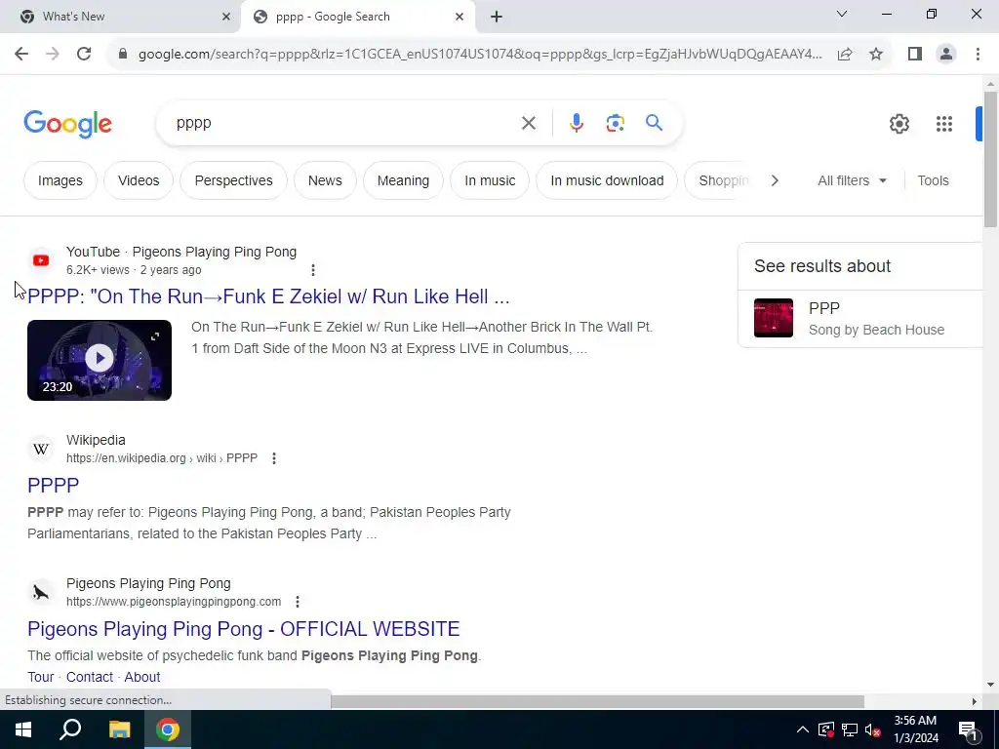The height and width of the screenshot is (749, 999).
Task: Search by image with Google Lens
Action: 615,123
